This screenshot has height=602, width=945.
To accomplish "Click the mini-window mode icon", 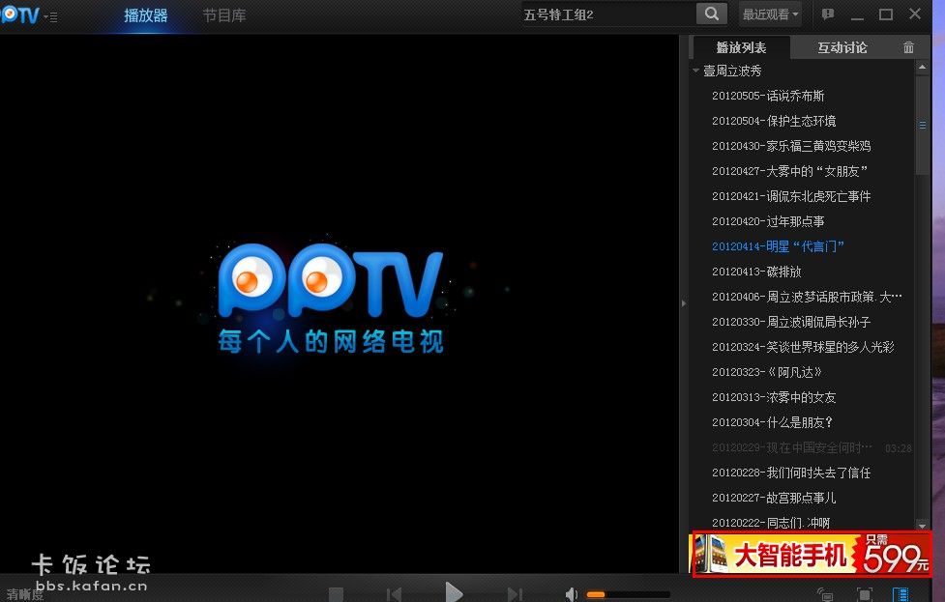I will coord(826,595).
